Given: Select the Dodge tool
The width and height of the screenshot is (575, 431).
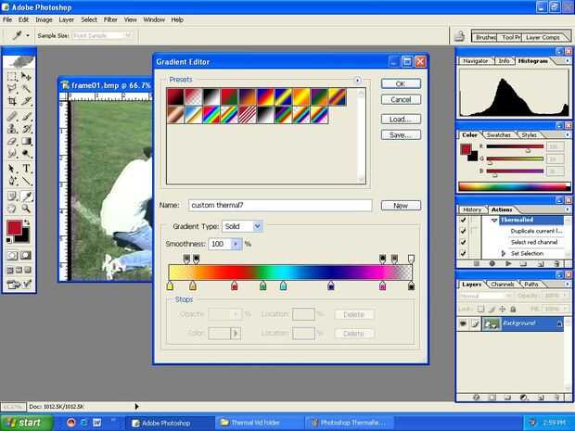Looking at the screenshot, I should coord(26,153).
